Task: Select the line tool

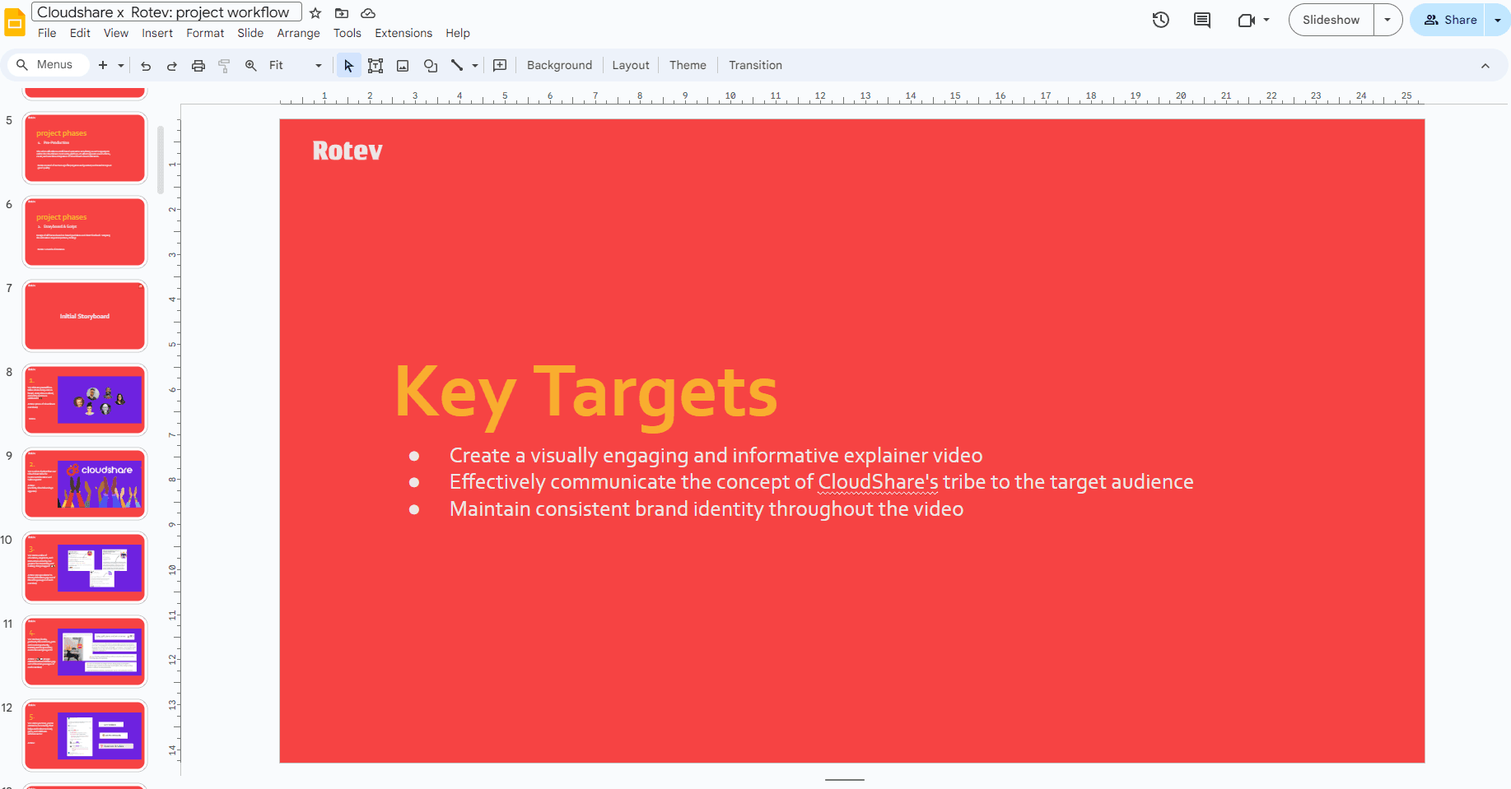Action: point(457,65)
